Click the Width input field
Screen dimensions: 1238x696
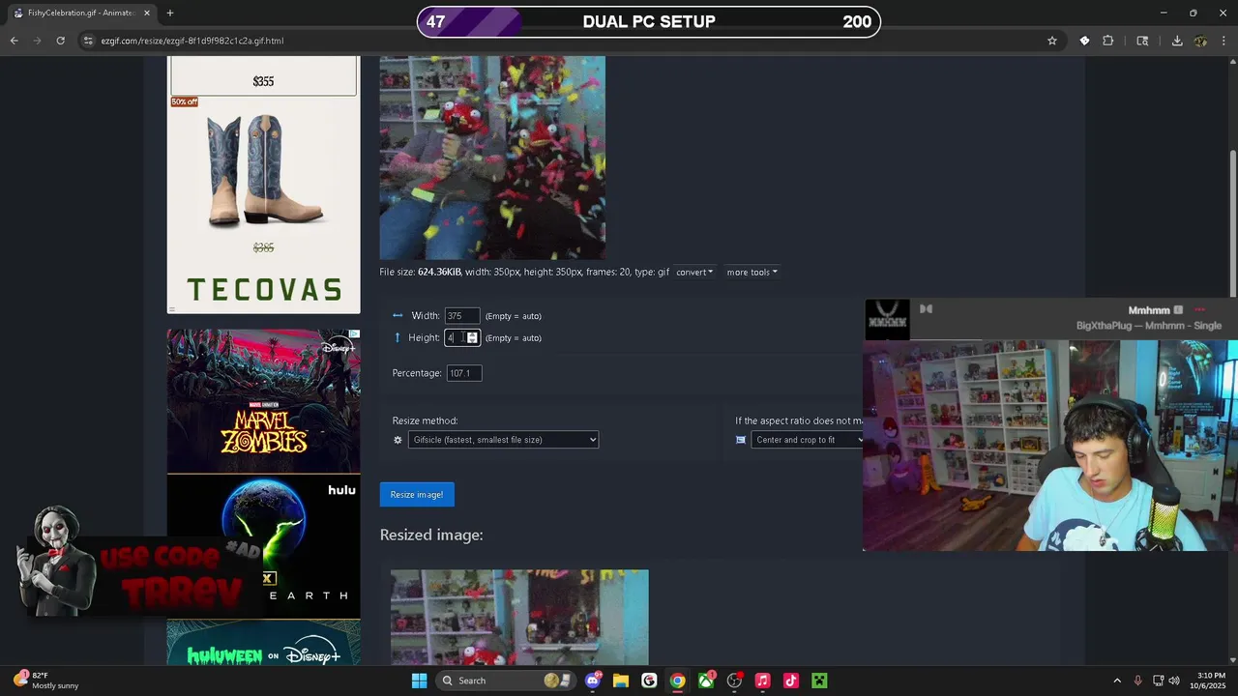(461, 316)
